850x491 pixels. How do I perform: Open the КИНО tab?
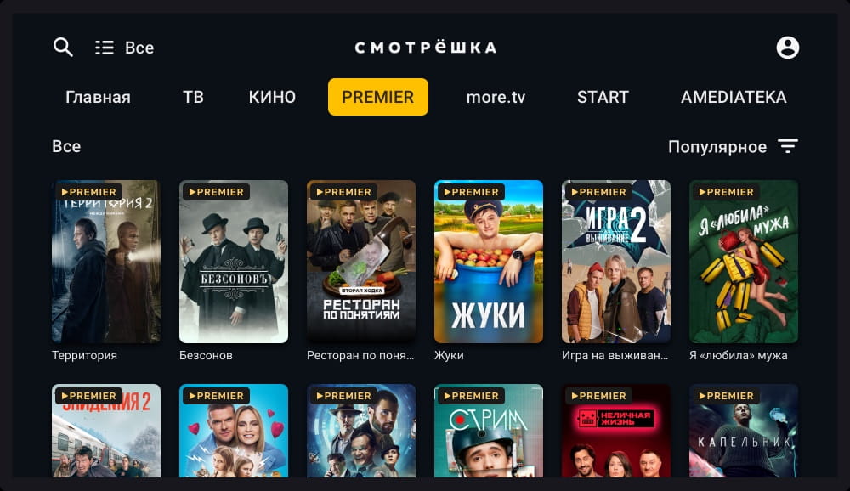coord(272,97)
